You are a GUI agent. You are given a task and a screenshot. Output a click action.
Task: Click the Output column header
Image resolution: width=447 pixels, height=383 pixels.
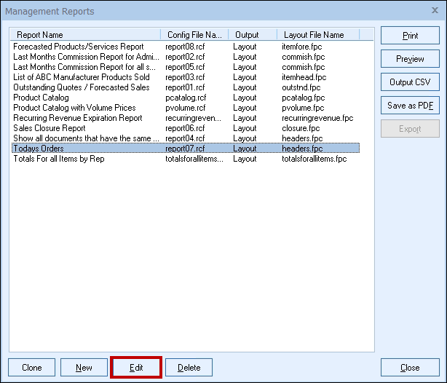point(251,35)
